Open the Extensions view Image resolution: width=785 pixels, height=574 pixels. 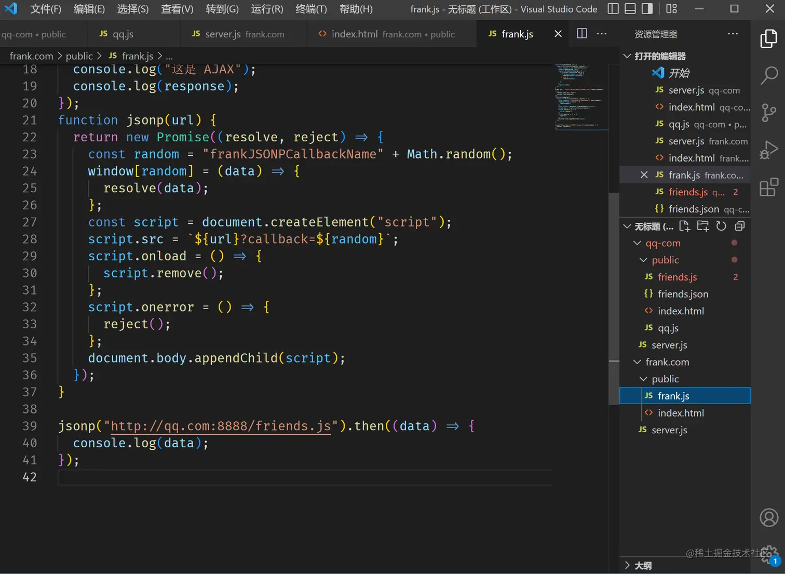(768, 187)
